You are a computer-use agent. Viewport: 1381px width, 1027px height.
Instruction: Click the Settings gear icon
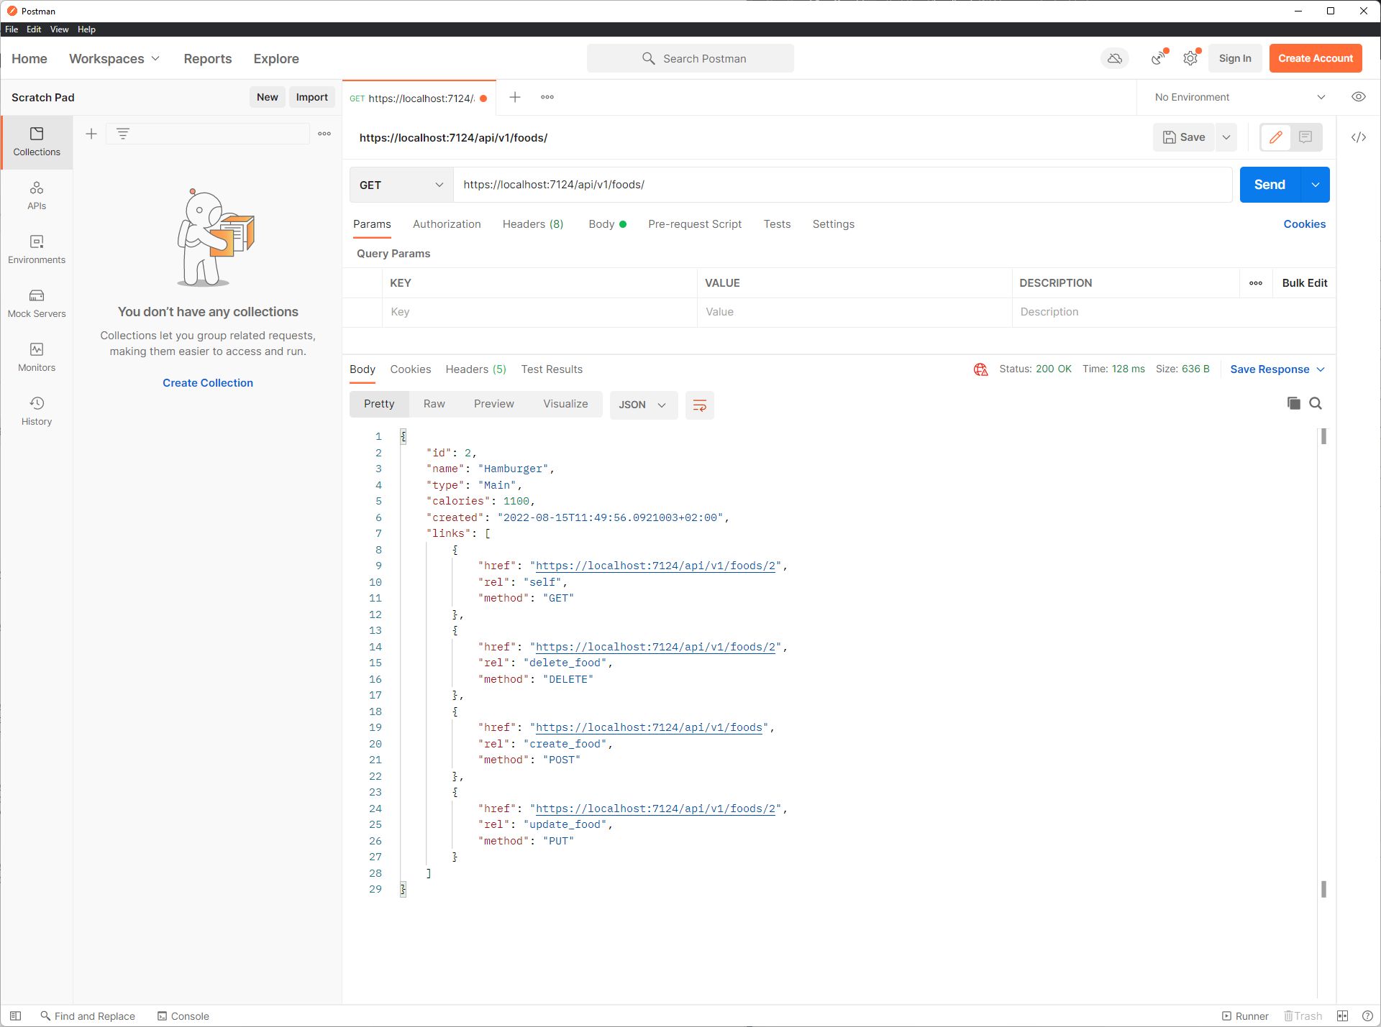coord(1190,58)
